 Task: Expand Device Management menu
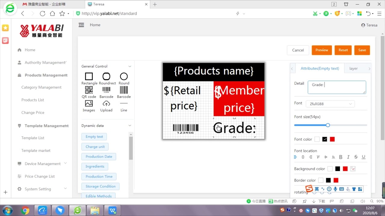(42, 164)
